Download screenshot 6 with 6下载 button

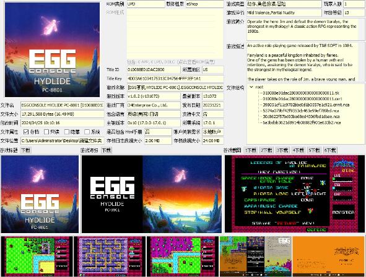(x=330, y=150)
